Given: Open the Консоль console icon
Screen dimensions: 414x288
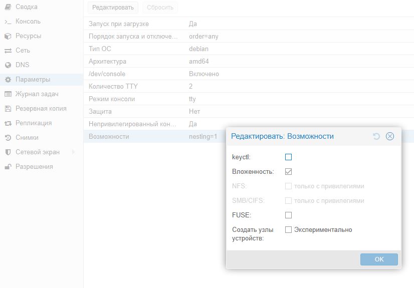Looking at the screenshot, I should (8, 22).
